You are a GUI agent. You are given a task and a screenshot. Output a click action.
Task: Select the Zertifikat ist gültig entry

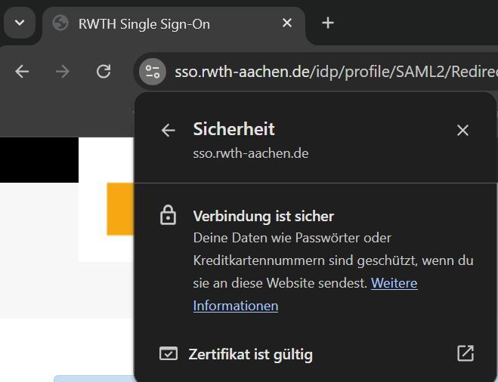click(x=250, y=354)
